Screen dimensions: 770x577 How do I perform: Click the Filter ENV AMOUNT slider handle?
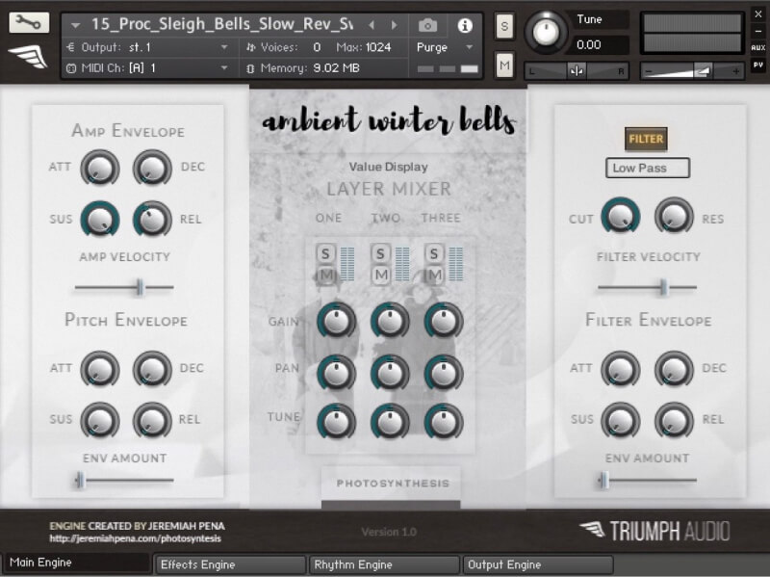point(603,480)
